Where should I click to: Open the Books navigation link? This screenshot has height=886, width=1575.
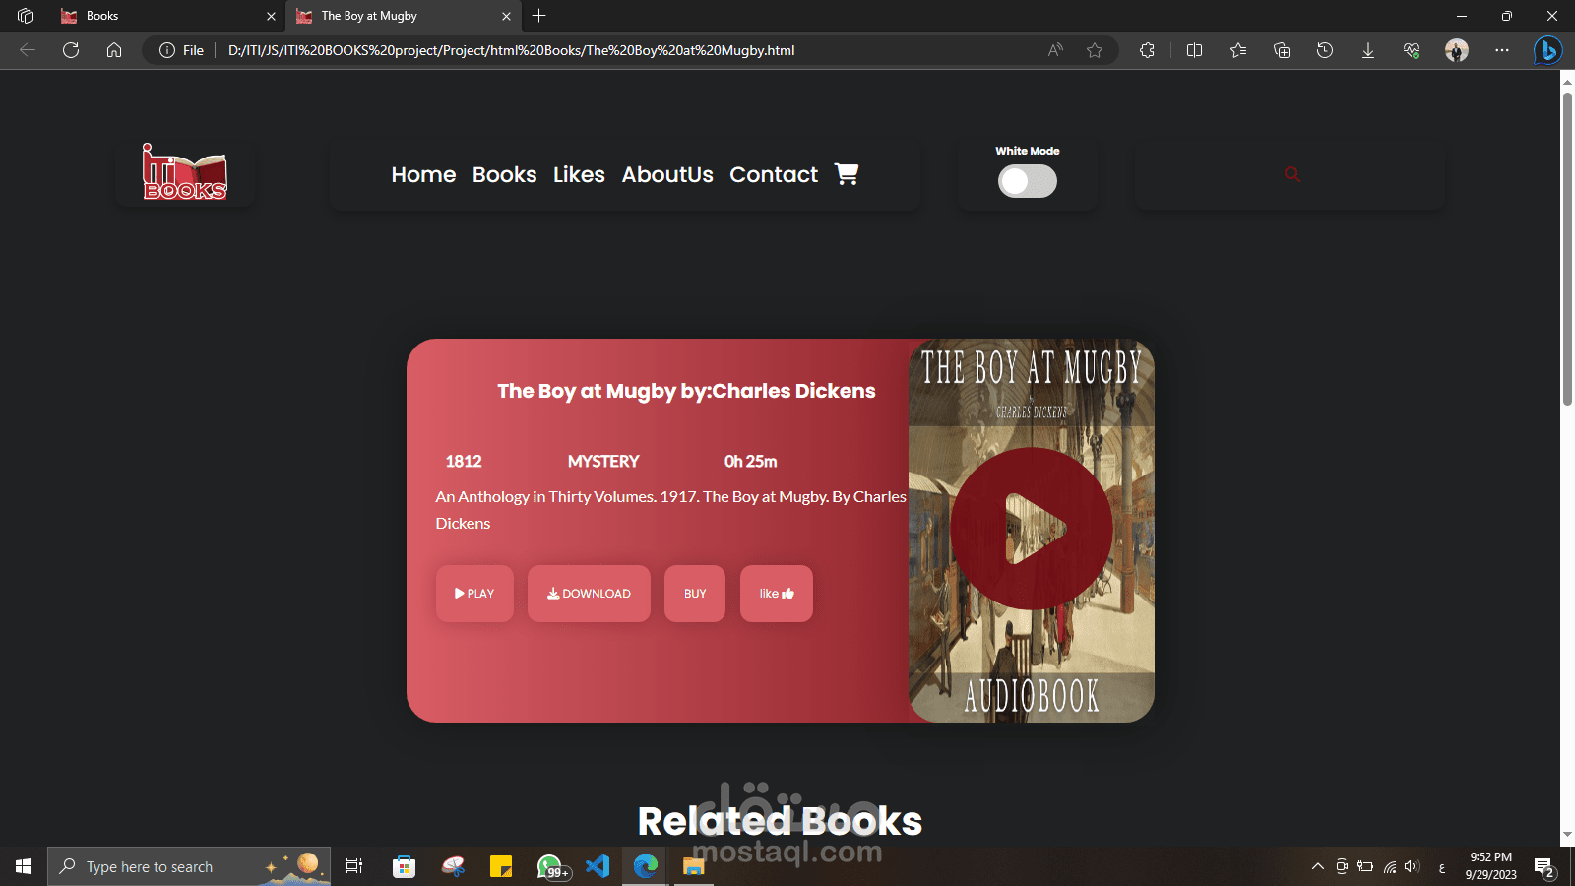click(x=505, y=174)
